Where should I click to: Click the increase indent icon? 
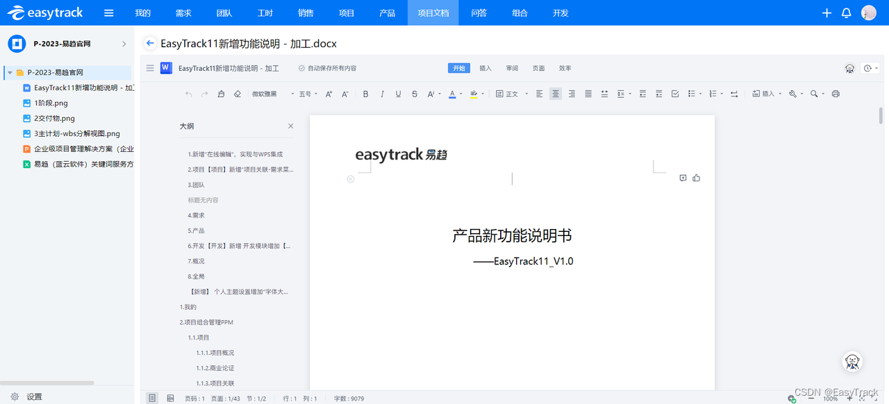click(x=658, y=94)
